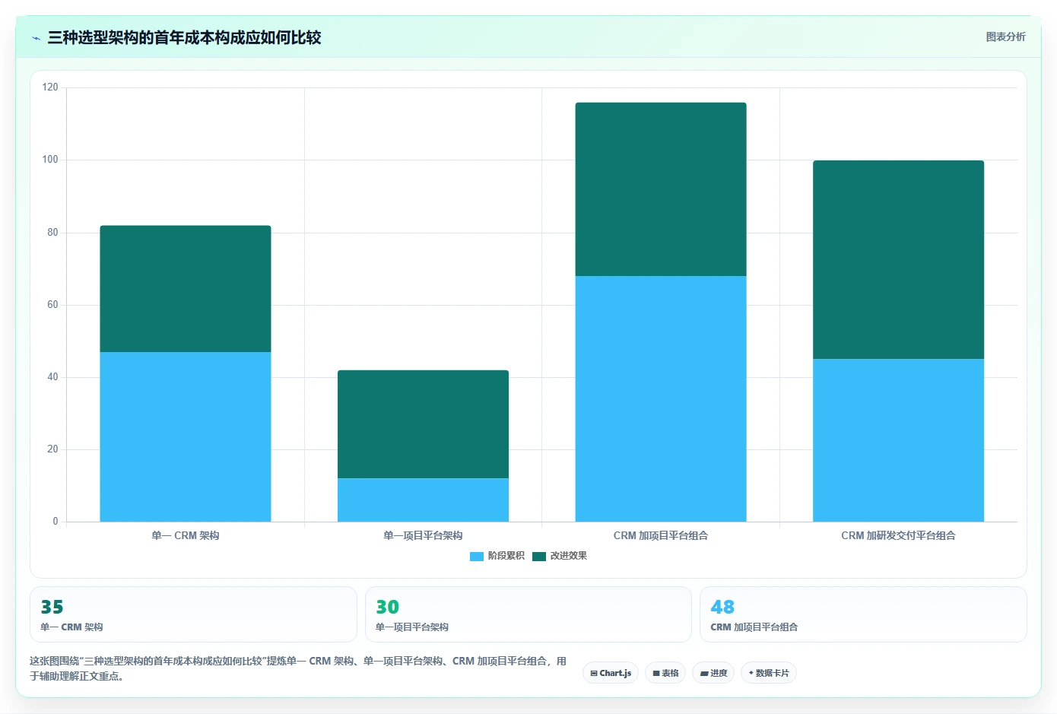
Task: Click the y-axis value 20
Action: [52, 449]
